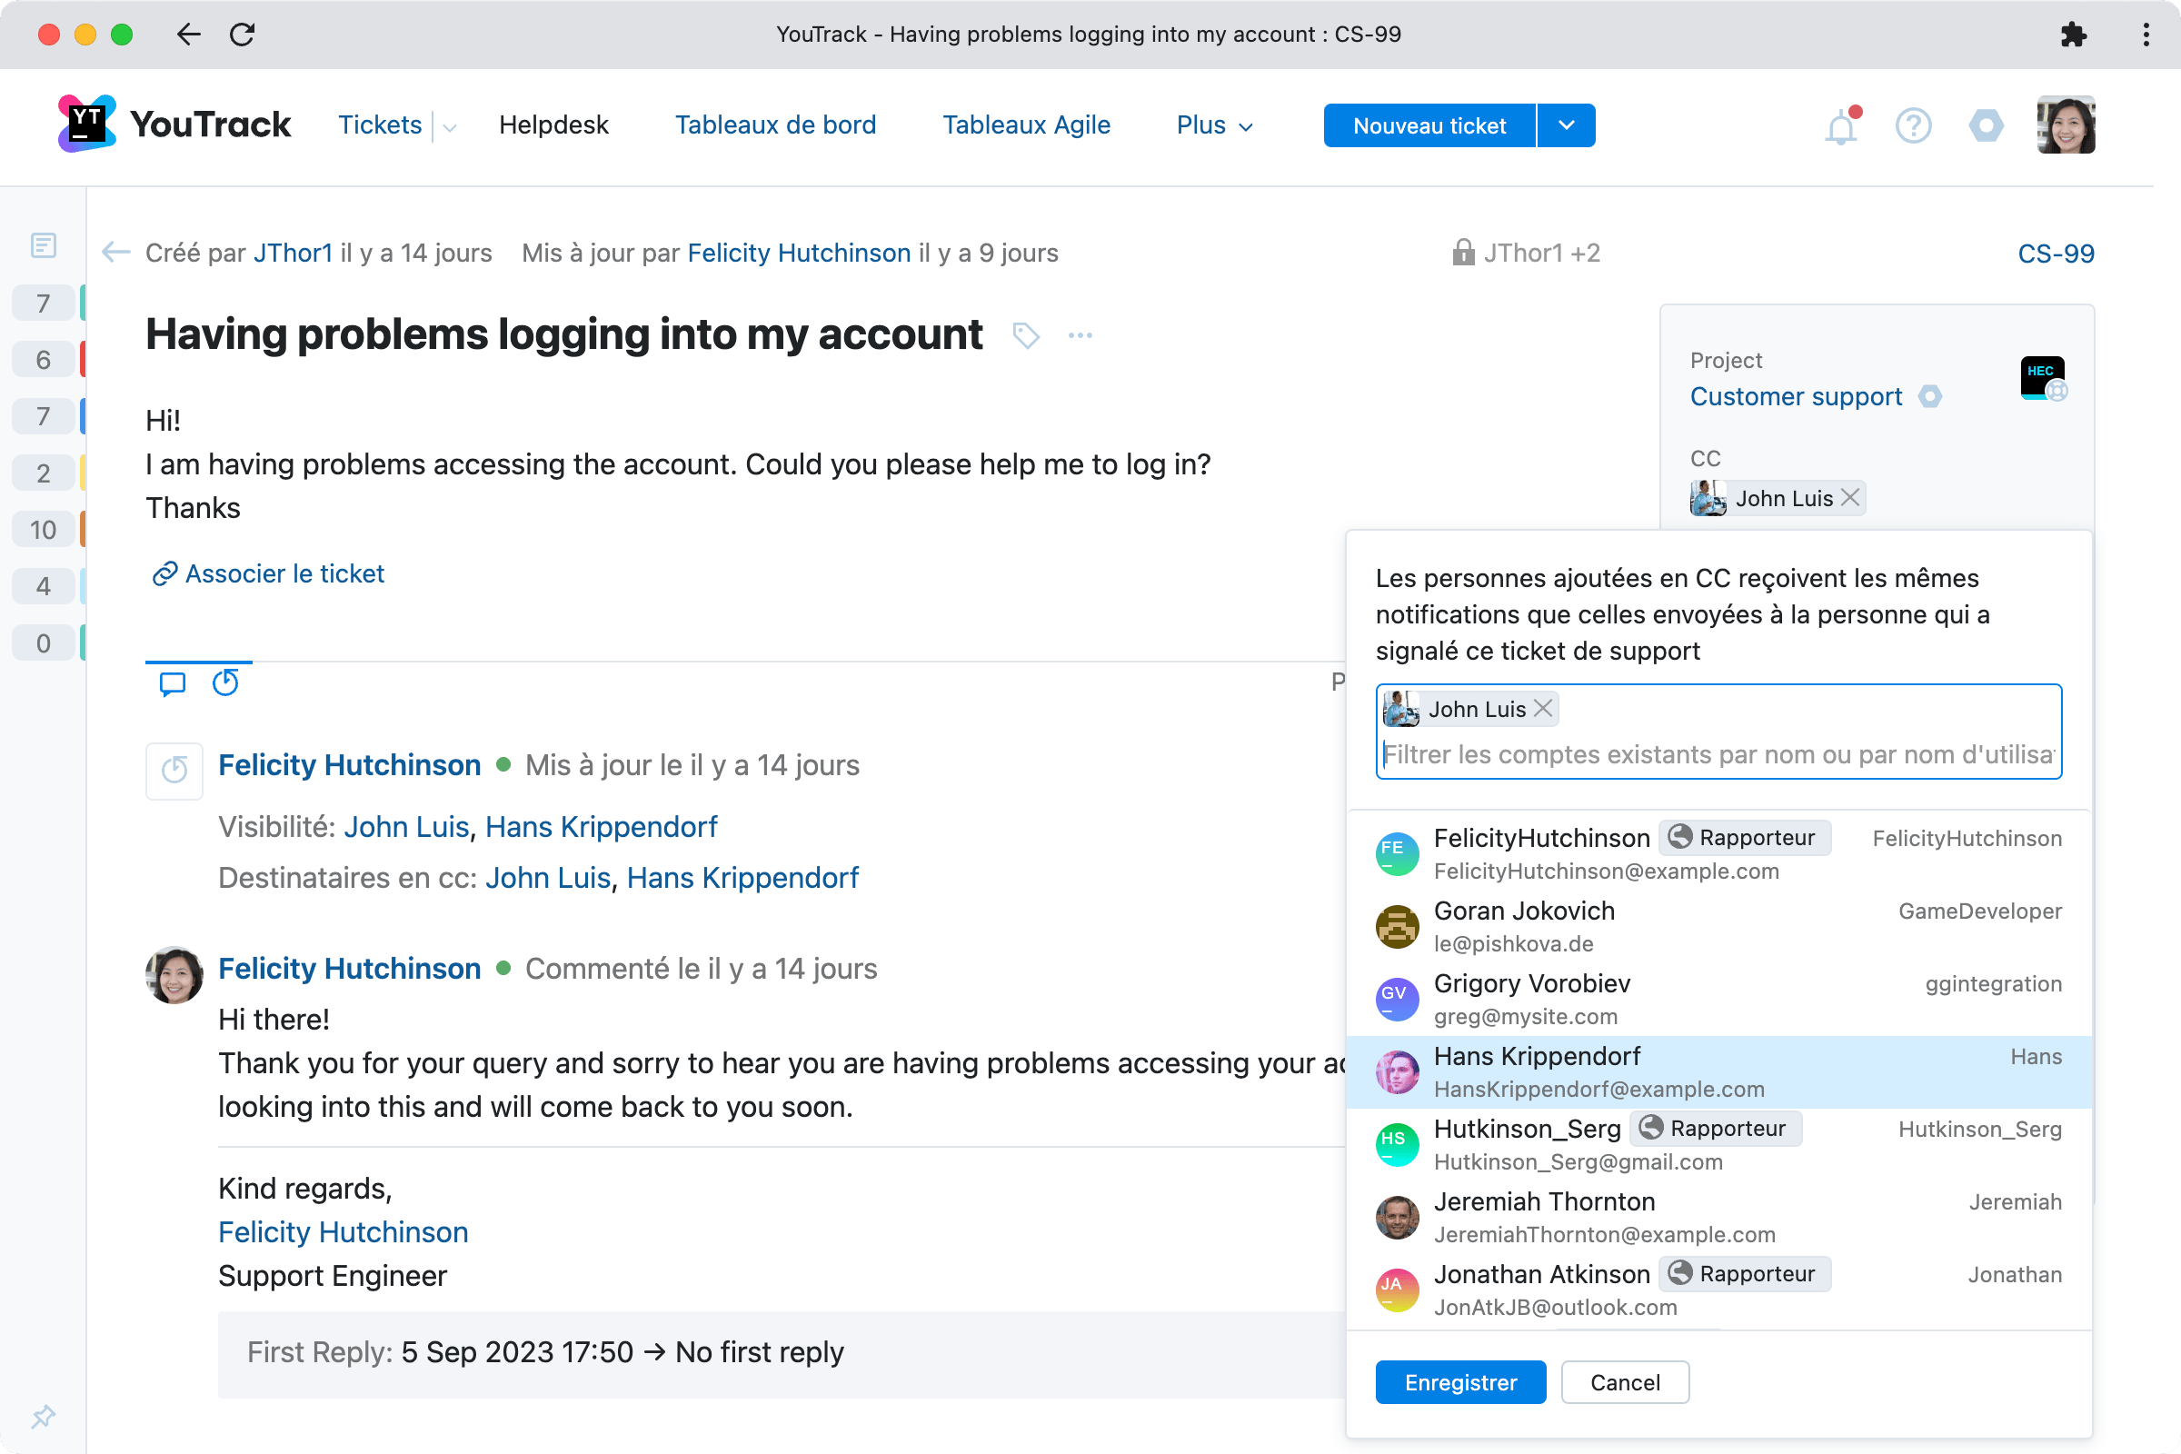Open the browser extensions puzzle icon
Image resolution: width=2181 pixels, height=1454 pixels.
coord(2074,35)
